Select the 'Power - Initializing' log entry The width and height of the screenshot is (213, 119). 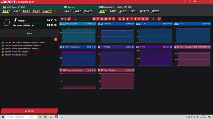pos(26,46)
